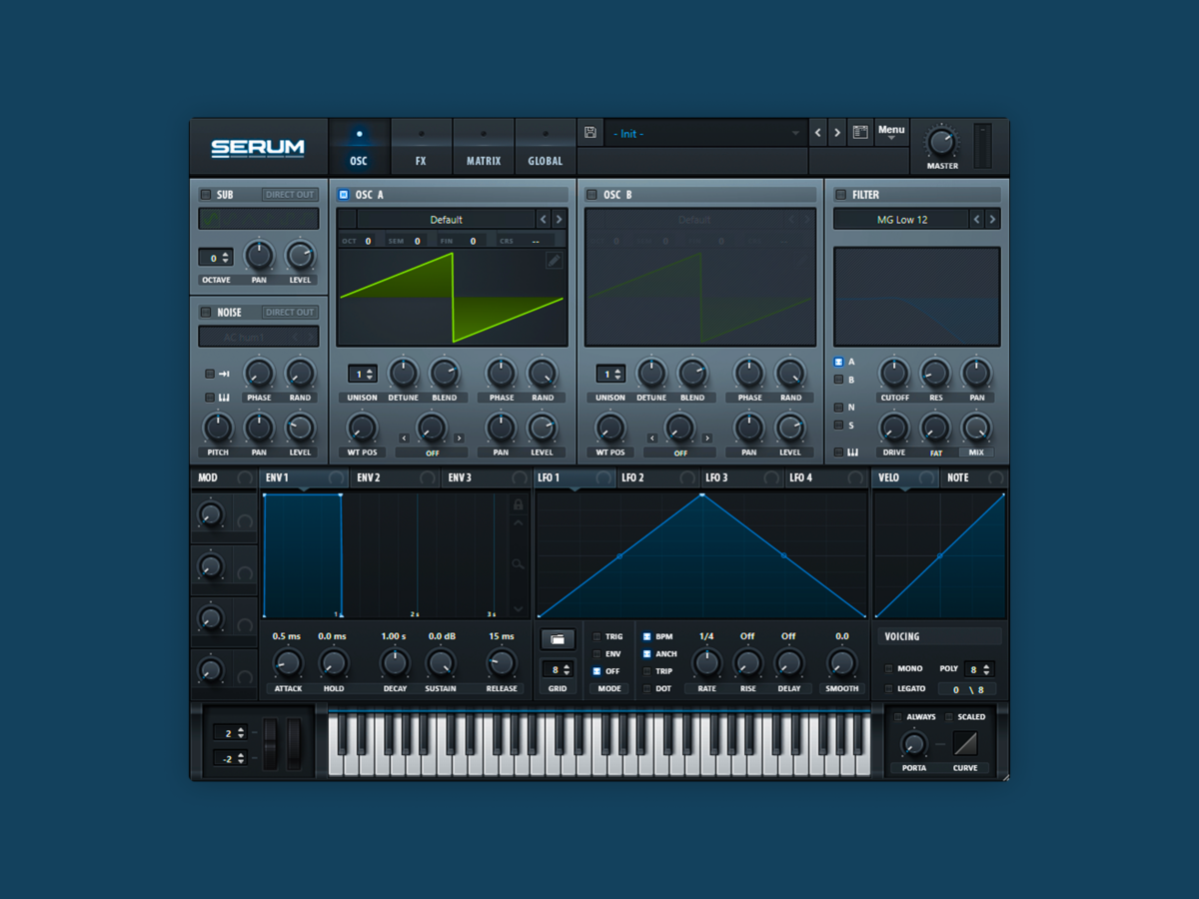Click the NOISE PITCH knob

217,429
